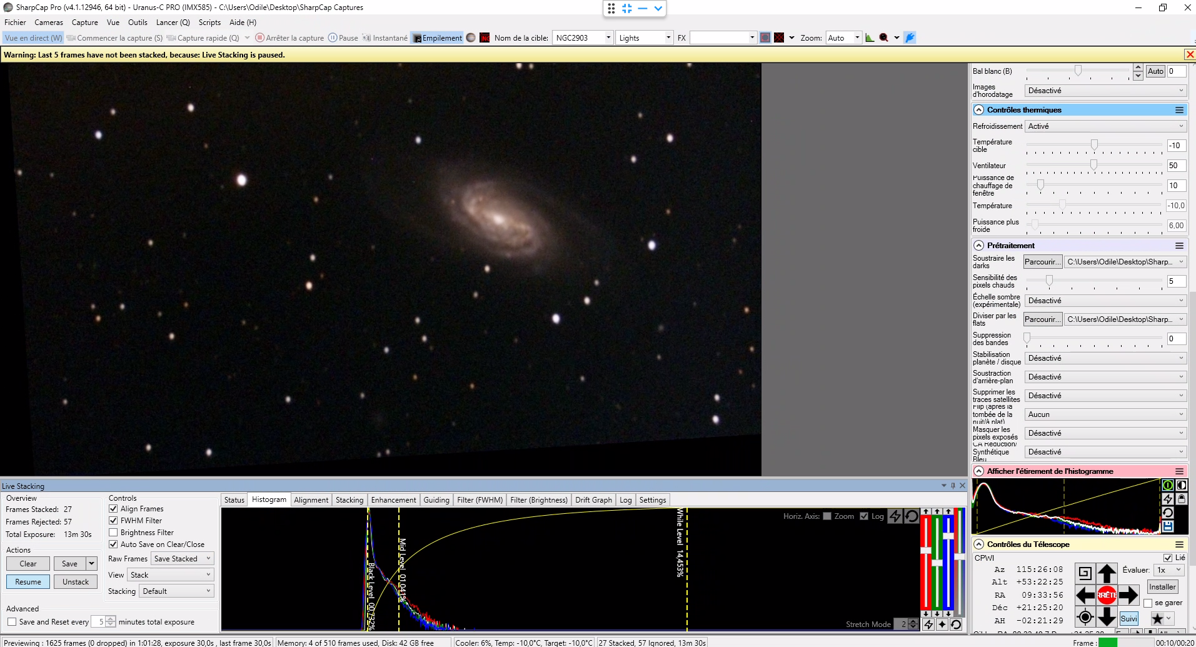The image size is (1196, 647).
Task: Stop telescope motion with red ARRÊTE button
Action: pos(1107,595)
